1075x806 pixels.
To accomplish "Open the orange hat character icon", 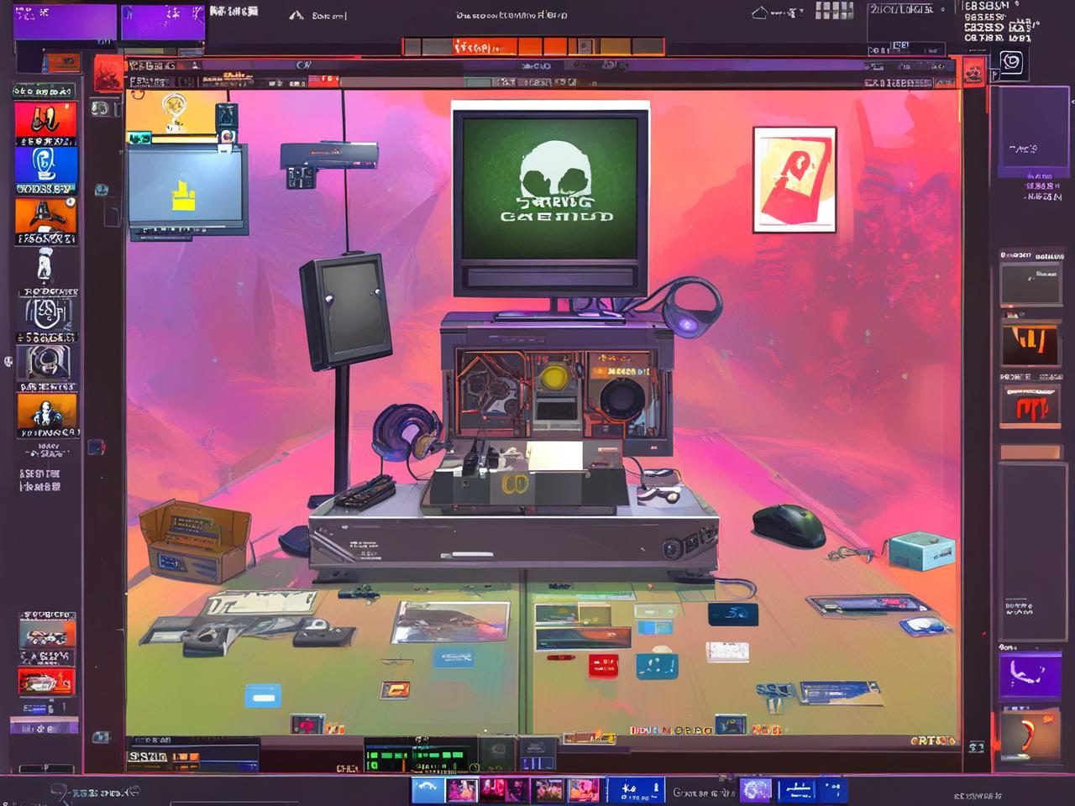I will 46,216.
